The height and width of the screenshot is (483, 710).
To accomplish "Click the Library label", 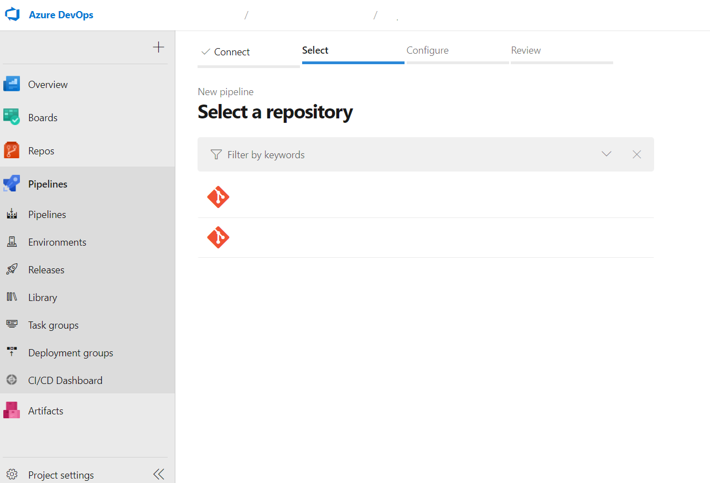I will (43, 298).
